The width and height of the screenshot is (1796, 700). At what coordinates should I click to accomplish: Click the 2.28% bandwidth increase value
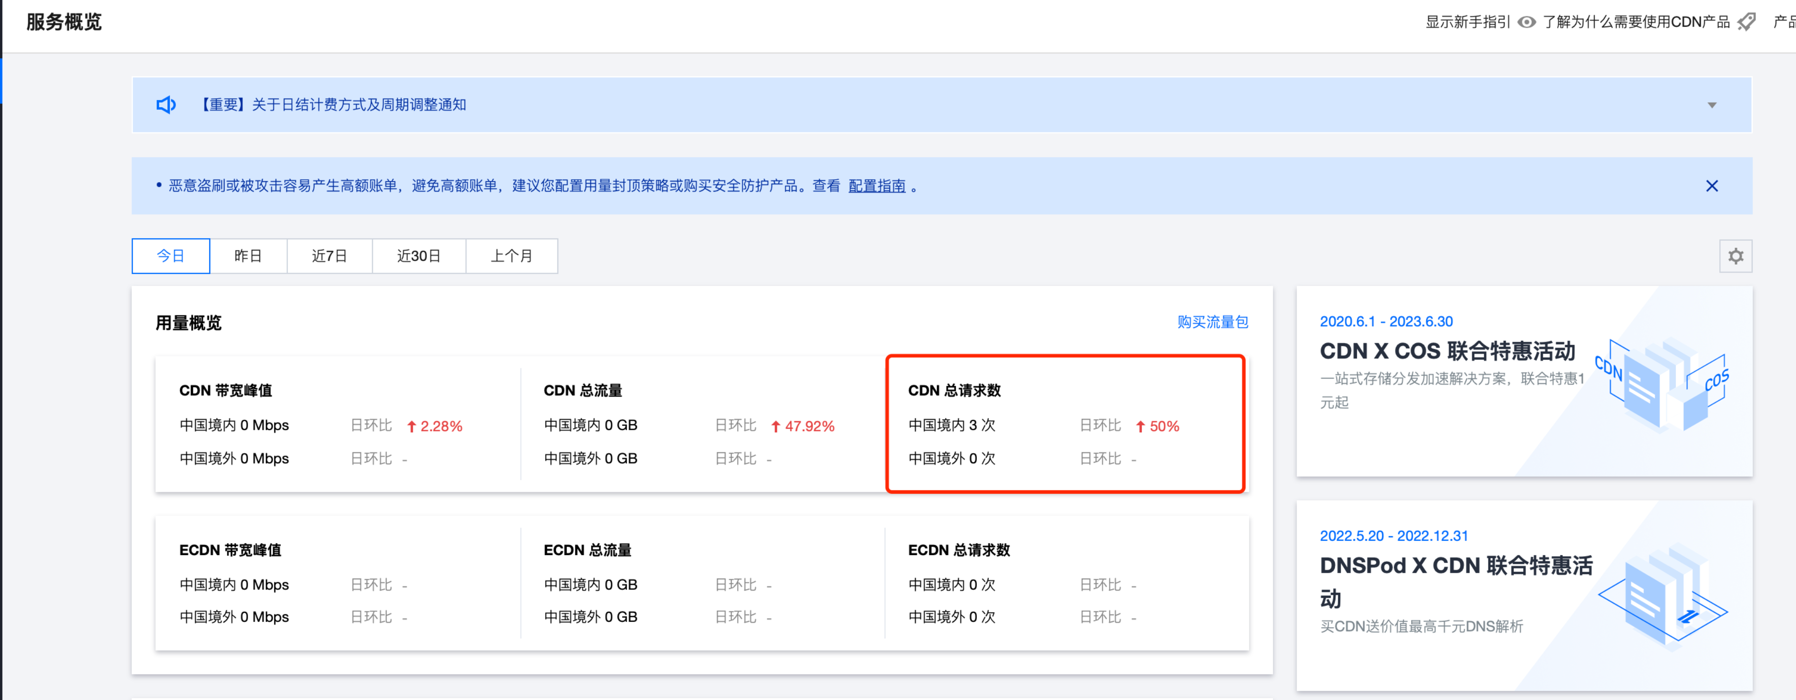(435, 426)
